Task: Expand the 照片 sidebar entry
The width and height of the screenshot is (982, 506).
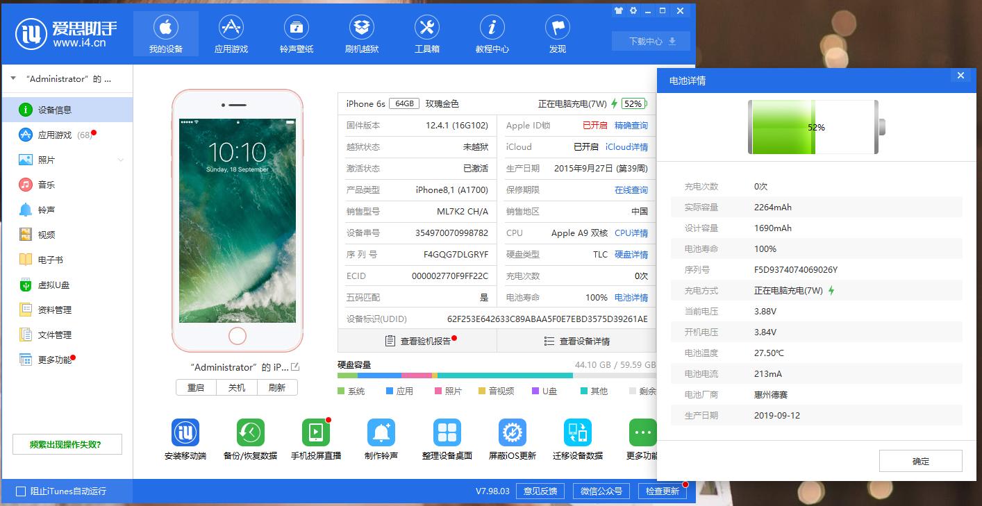Action: pyautogui.click(x=121, y=160)
